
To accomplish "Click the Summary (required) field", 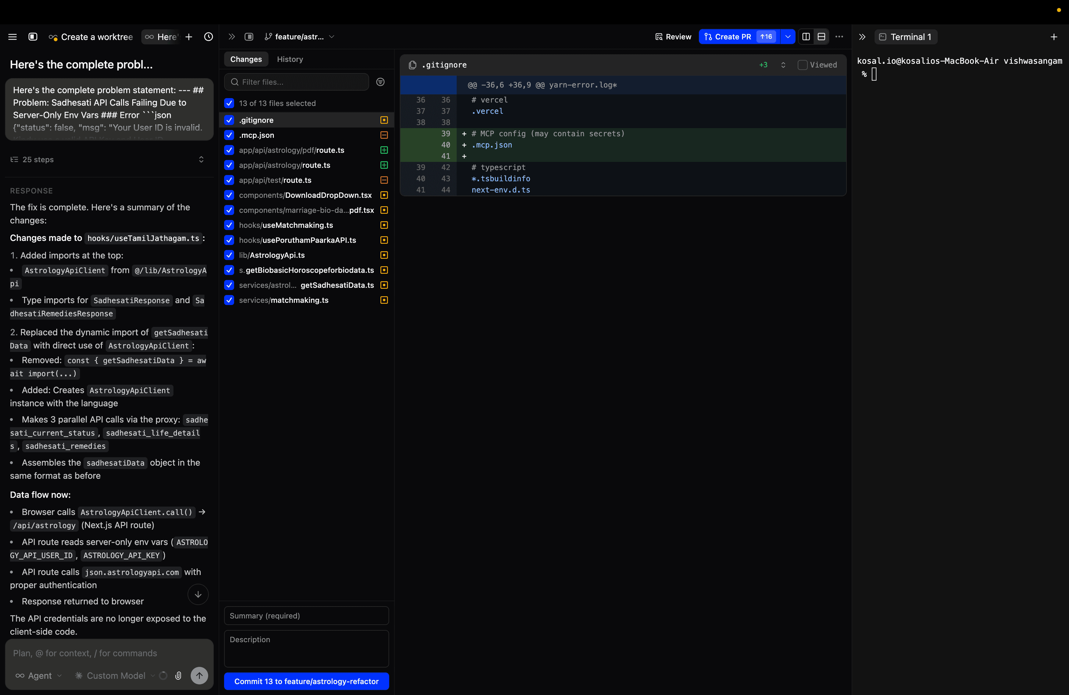I will click(x=306, y=616).
